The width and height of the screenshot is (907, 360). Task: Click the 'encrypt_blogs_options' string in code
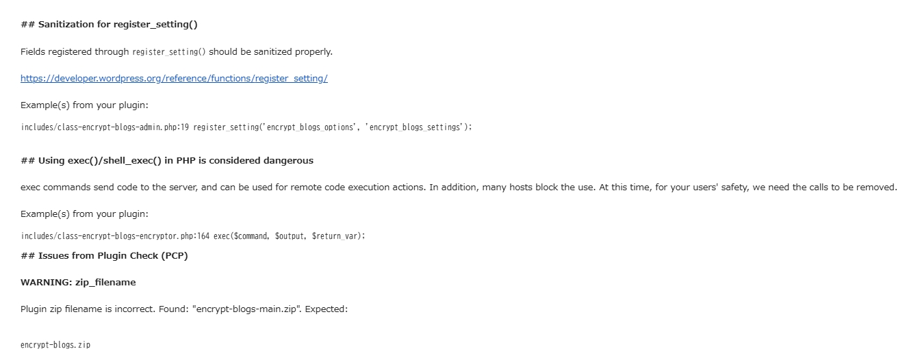[311, 127]
